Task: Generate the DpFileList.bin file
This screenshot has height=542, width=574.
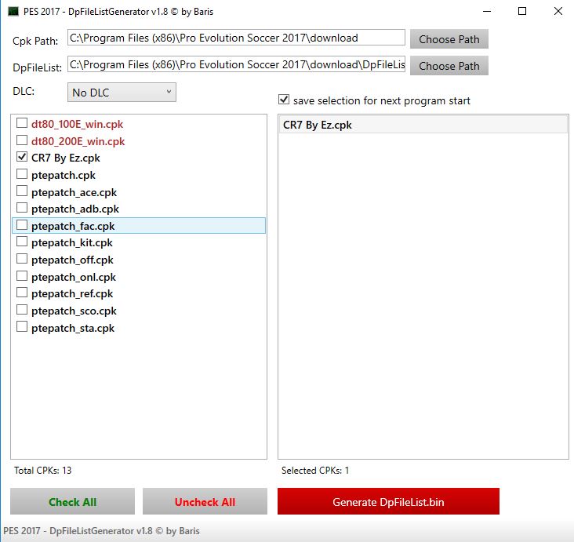Action: 388,501
